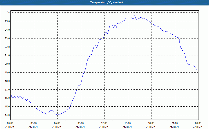Select the 14,0 y-axis label
This screenshot has width=209, height=130.
8,115
